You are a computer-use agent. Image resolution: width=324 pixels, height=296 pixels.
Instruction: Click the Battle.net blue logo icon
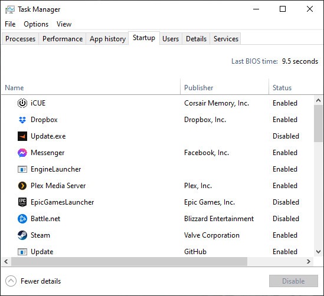(22, 219)
